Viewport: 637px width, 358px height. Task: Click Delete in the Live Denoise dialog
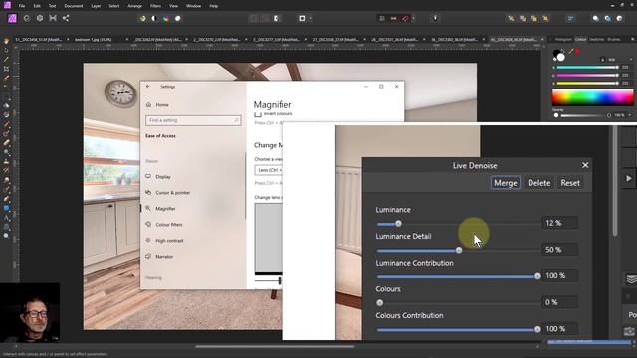539,183
